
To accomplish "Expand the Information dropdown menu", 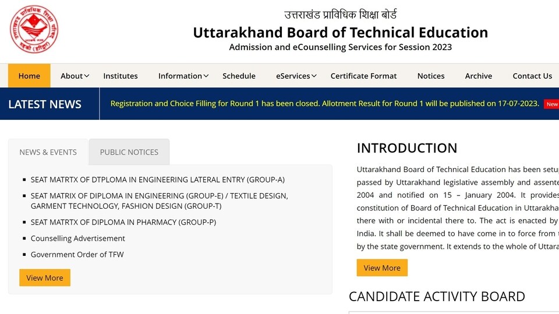I will tap(183, 76).
